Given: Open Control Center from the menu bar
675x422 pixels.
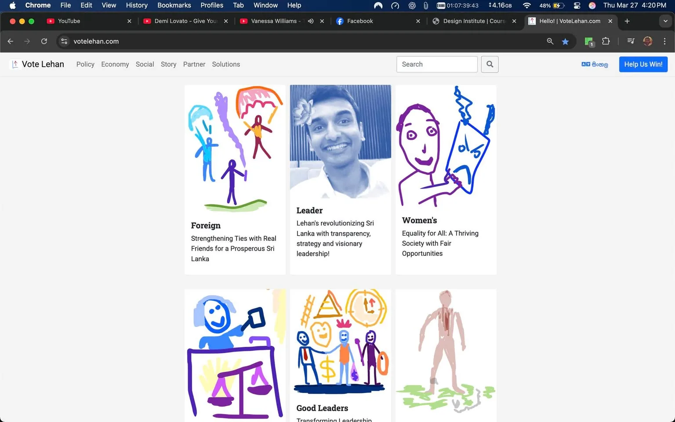Looking at the screenshot, I should click(577, 6).
